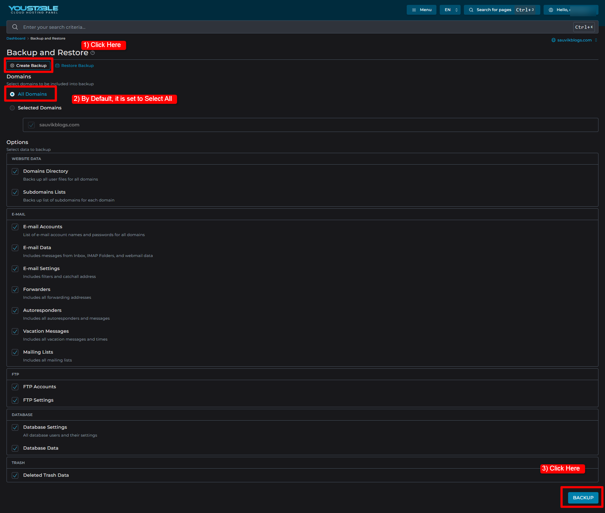
Task: Toggle the Database Settings checkbox
Action: (x=15, y=427)
